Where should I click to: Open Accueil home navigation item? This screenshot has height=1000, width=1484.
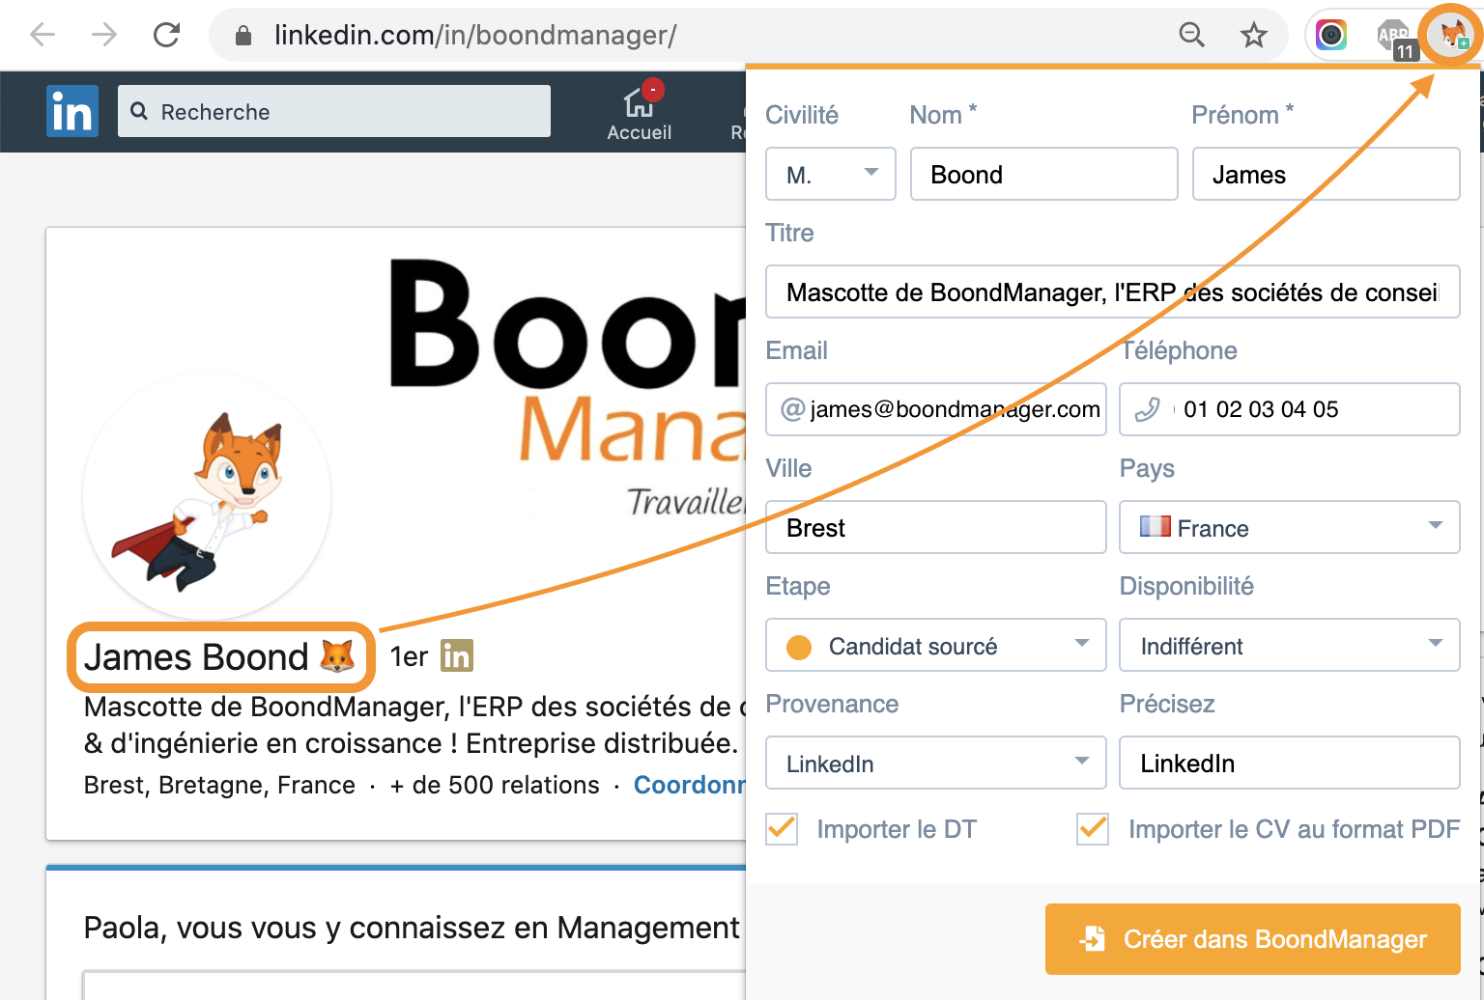pyautogui.click(x=639, y=113)
